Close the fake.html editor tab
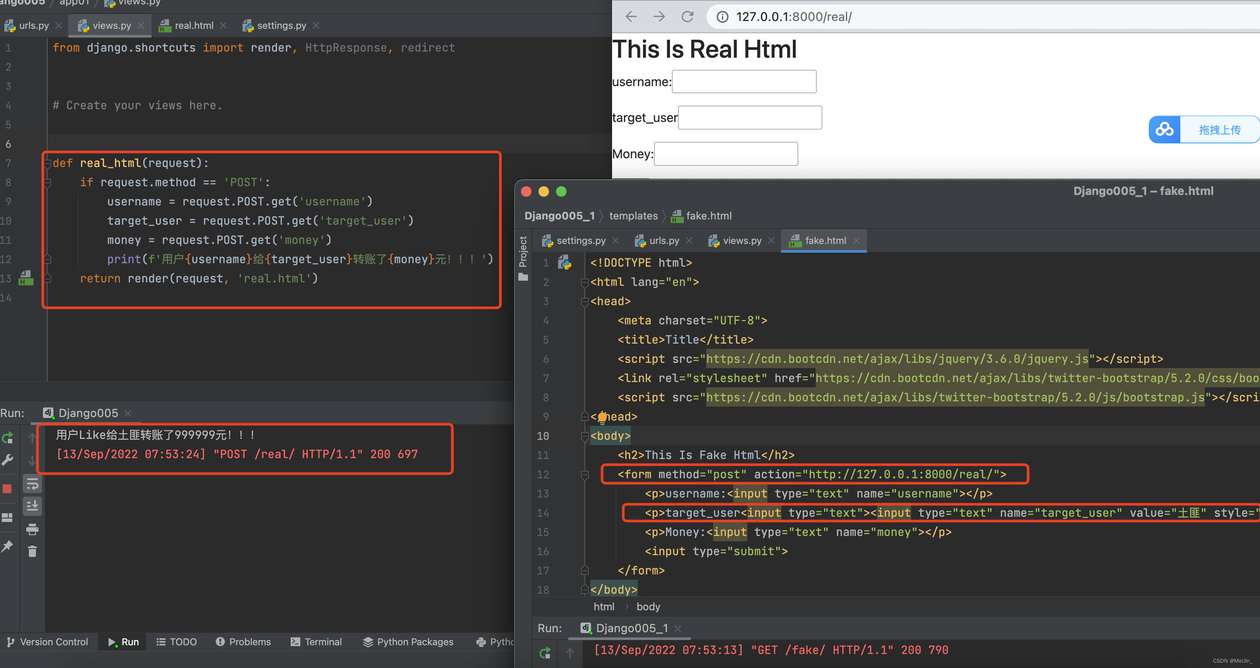 tap(856, 241)
